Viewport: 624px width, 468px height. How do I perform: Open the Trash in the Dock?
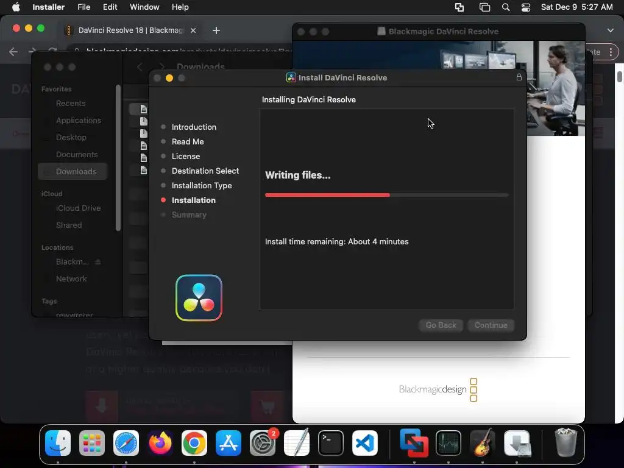[x=565, y=442]
